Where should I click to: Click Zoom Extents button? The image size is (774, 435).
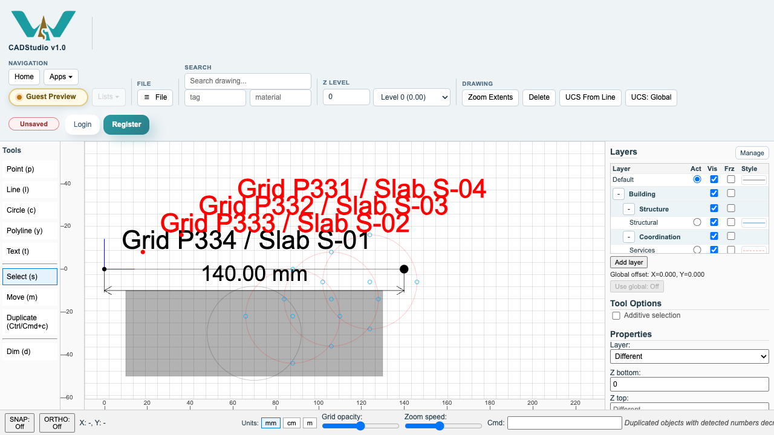[x=490, y=97]
